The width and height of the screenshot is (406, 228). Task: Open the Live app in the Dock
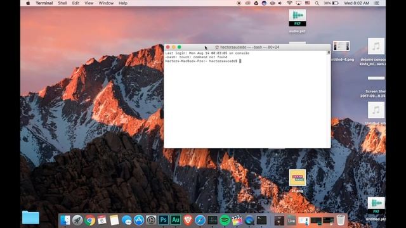[291, 220]
